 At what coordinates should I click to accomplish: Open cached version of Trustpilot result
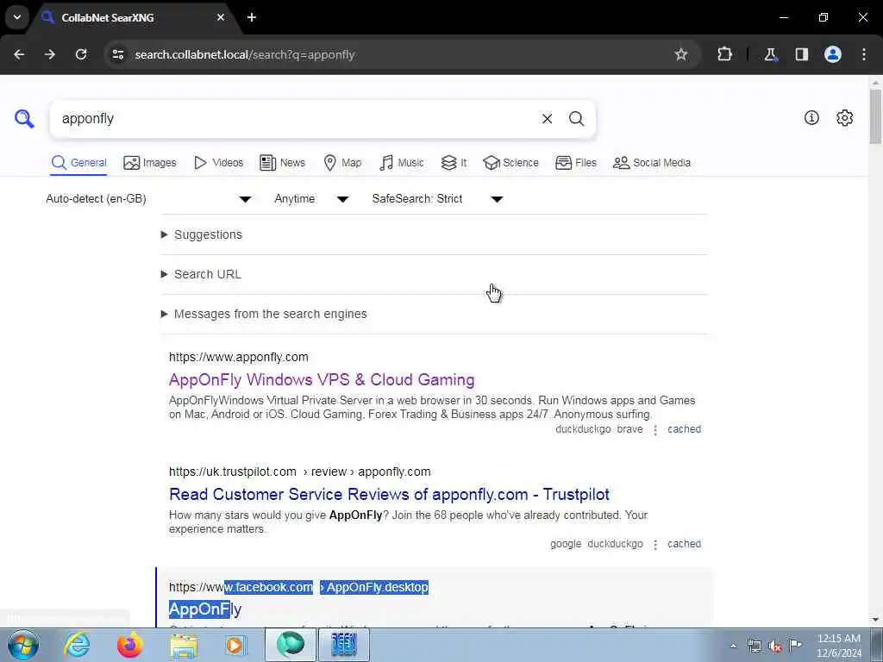pos(684,545)
